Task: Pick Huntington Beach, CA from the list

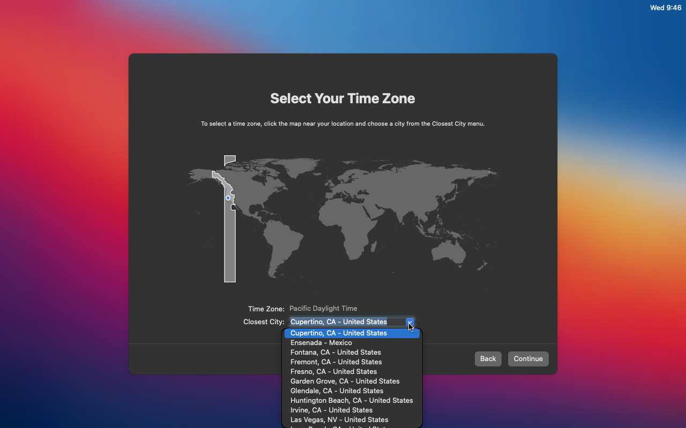Action: (x=352, y=400)
